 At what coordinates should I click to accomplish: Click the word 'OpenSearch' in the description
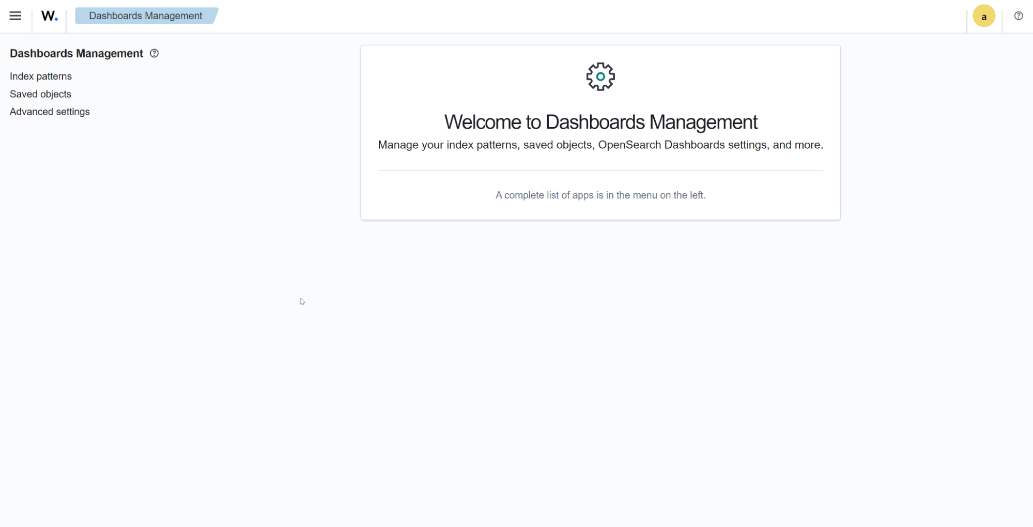(x=629, y=145)
